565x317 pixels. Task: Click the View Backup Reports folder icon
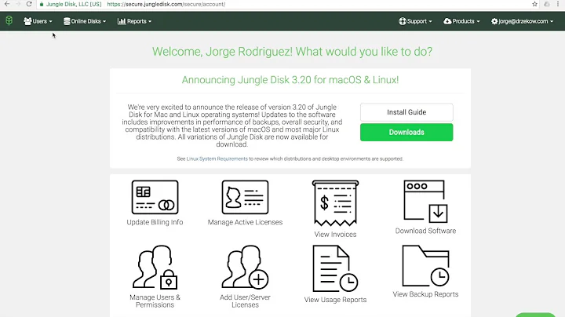point(425,266)
